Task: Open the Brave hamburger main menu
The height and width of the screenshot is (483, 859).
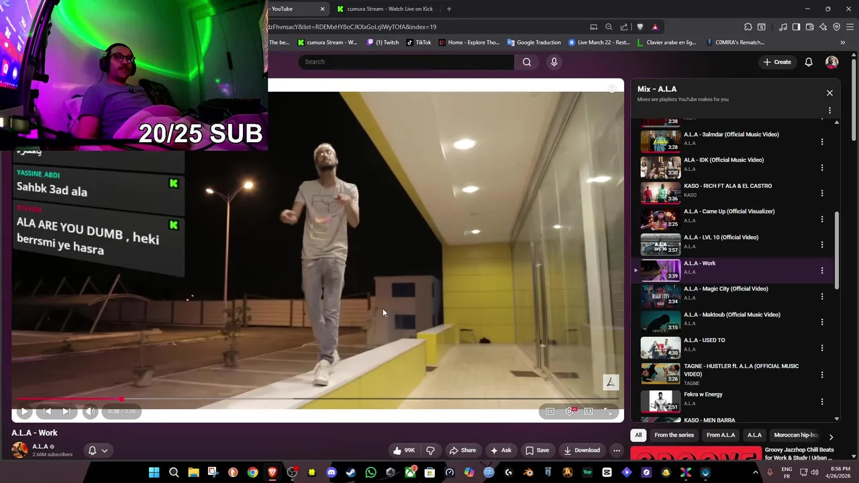Action: [849, 27]
